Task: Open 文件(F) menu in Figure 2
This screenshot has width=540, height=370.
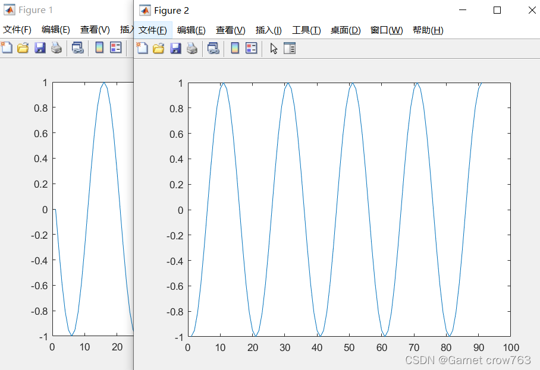Action: click(x=153, y=30)
